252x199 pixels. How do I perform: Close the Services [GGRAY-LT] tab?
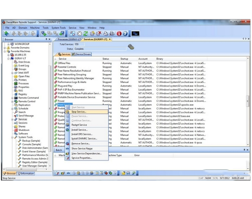tap(110, 39)
